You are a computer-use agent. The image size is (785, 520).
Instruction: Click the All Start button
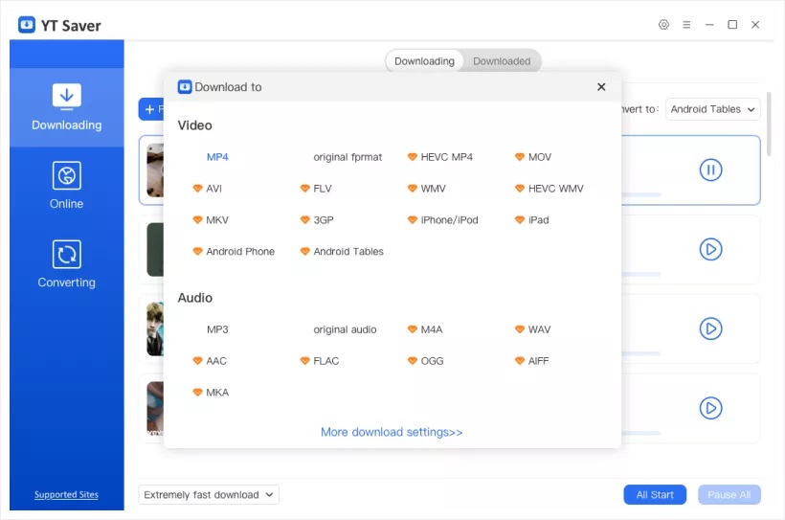click(655, 495)
